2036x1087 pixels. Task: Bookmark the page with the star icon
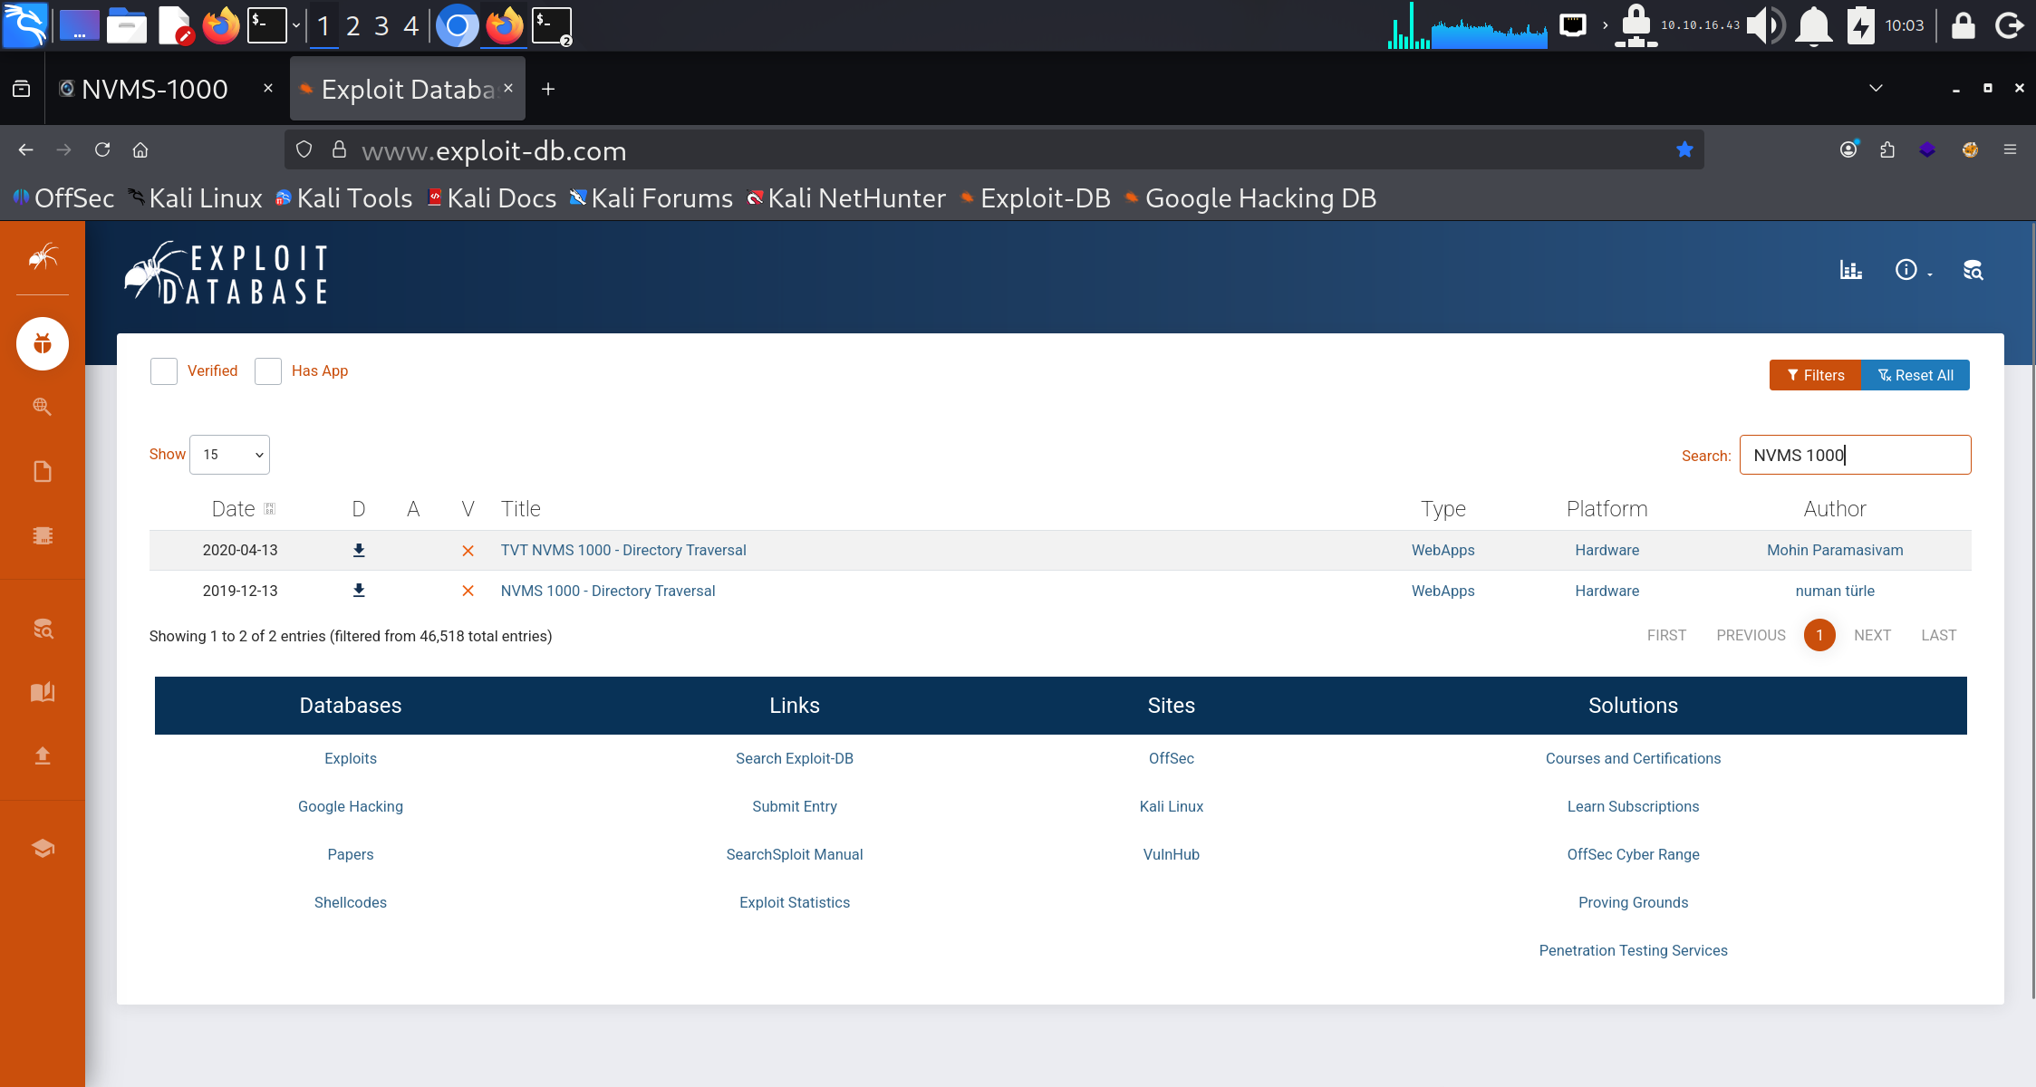[1684, 149]
